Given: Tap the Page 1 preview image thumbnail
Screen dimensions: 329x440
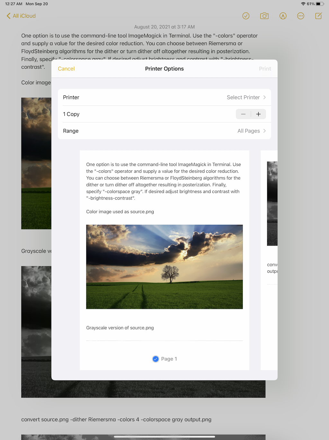Looking at the screenshot, I should point(164,267).
